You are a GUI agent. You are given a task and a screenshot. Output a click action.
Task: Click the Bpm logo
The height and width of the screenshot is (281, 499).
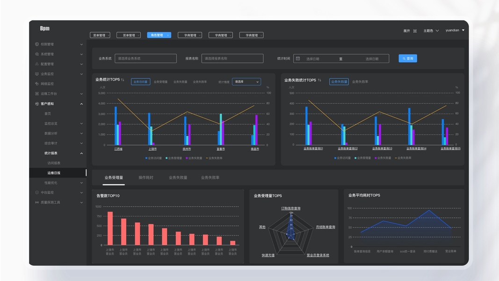44,29
